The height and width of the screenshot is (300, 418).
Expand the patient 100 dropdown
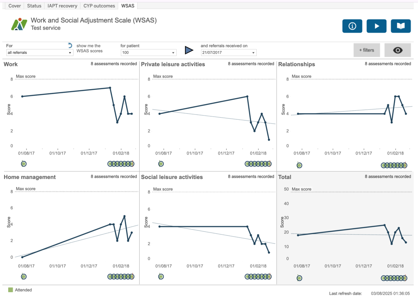pyautogui.click(x=148, y=53)
